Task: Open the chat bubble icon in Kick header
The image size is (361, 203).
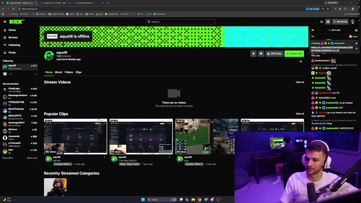Action: tap(322, 22)
